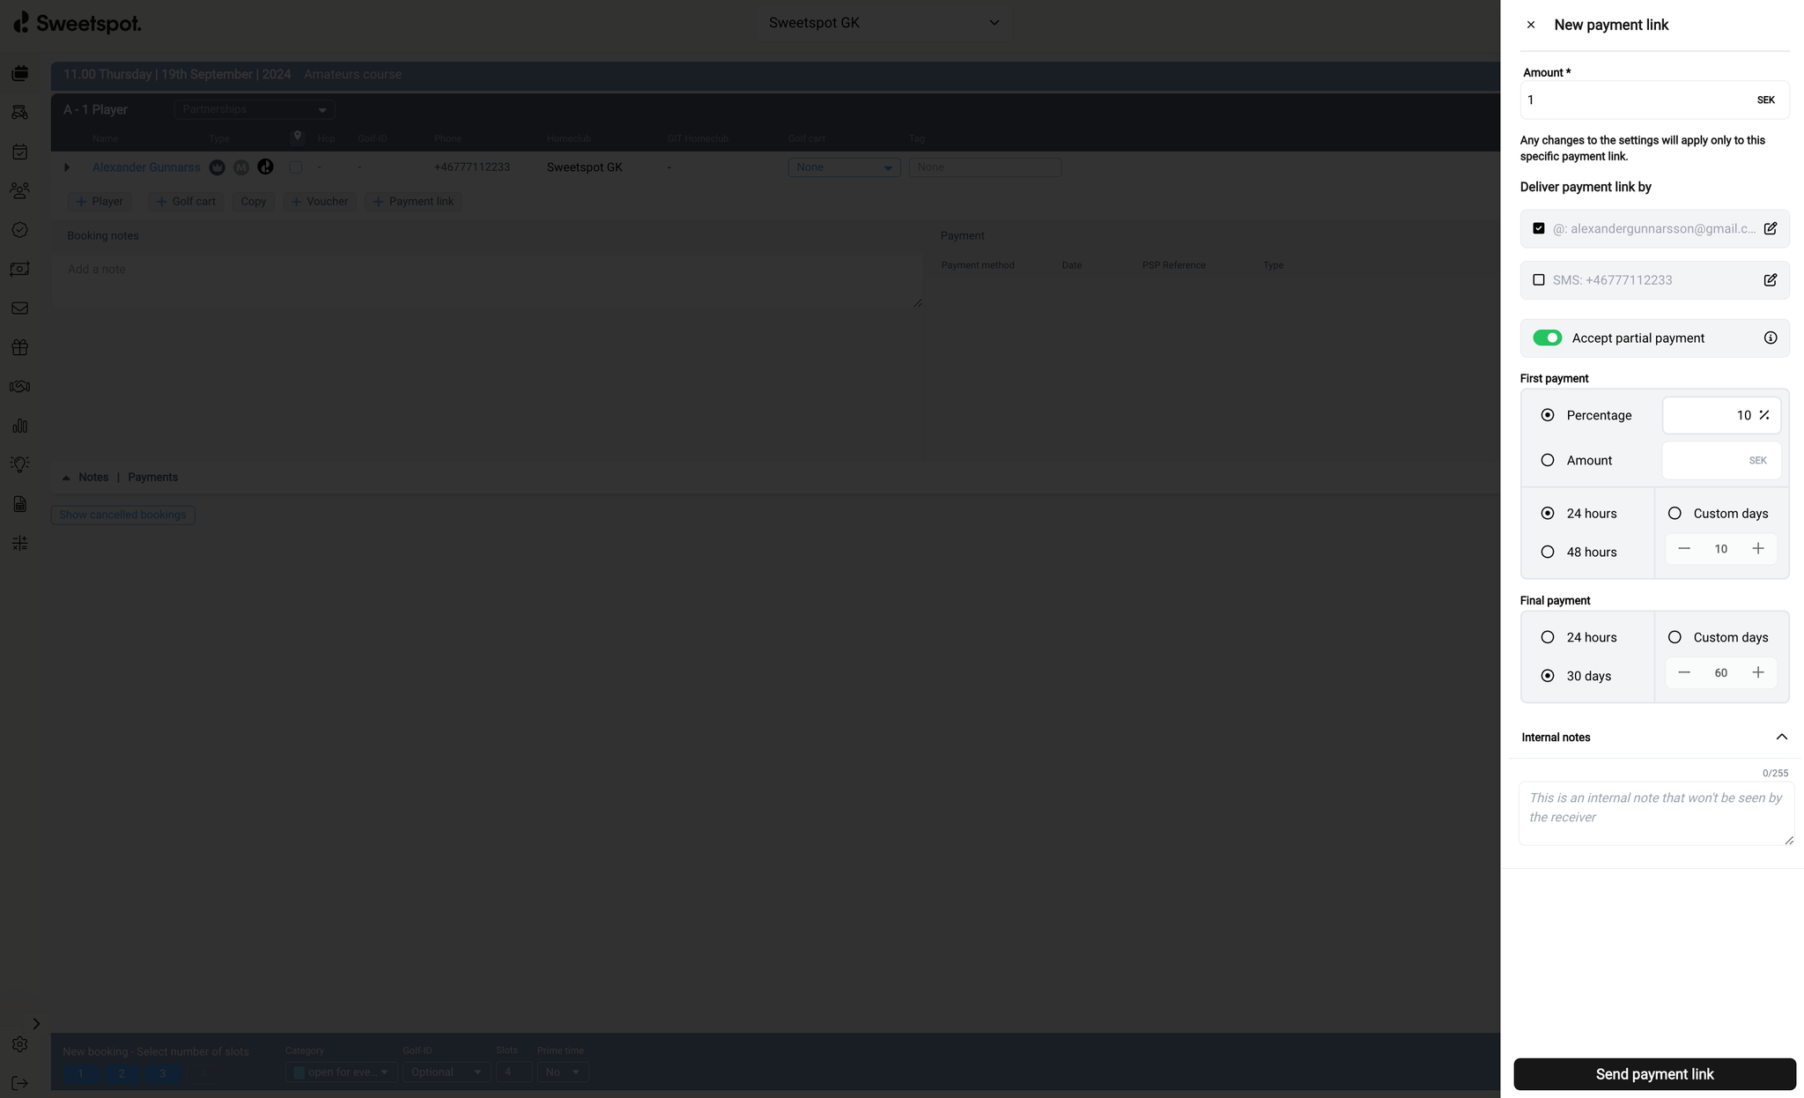Click the location pin column icon

(x=298, y=137)
